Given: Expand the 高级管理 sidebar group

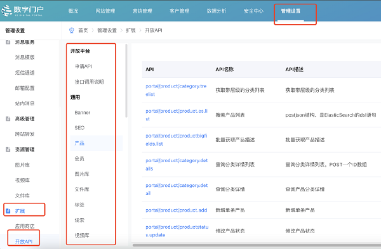Looking at the screenshot, I should coord(25,119).
